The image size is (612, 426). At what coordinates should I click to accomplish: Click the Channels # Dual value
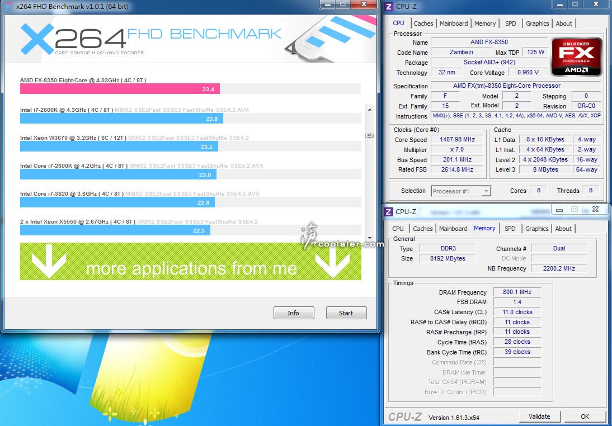[x=558, y=248]
